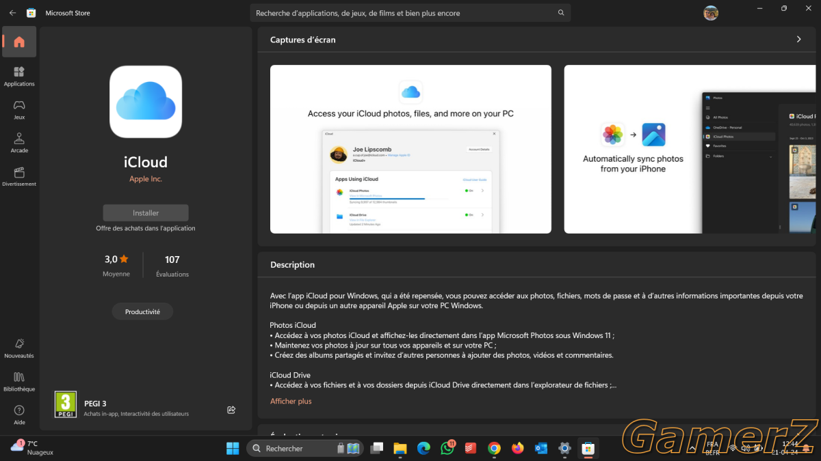Click the Description section heading

(292, 265)
